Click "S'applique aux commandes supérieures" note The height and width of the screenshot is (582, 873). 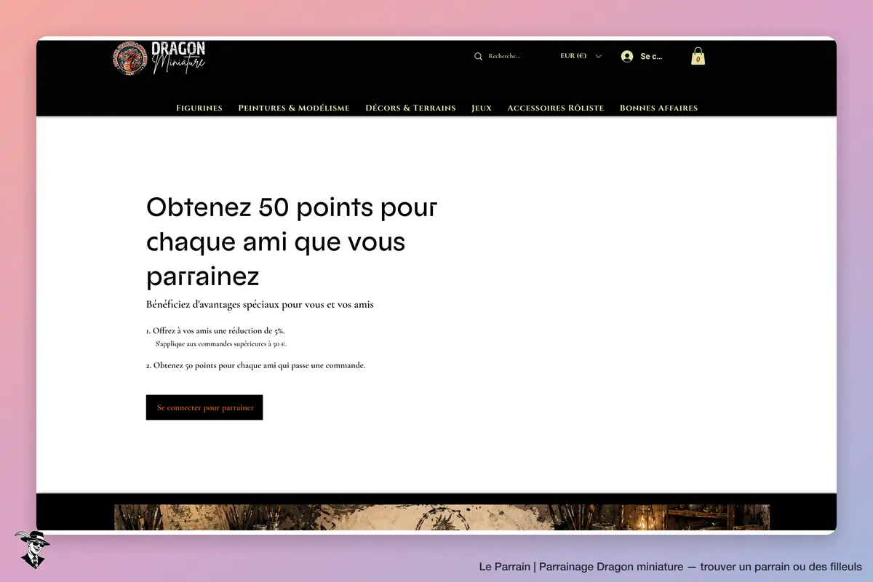(x=220, y=344)
